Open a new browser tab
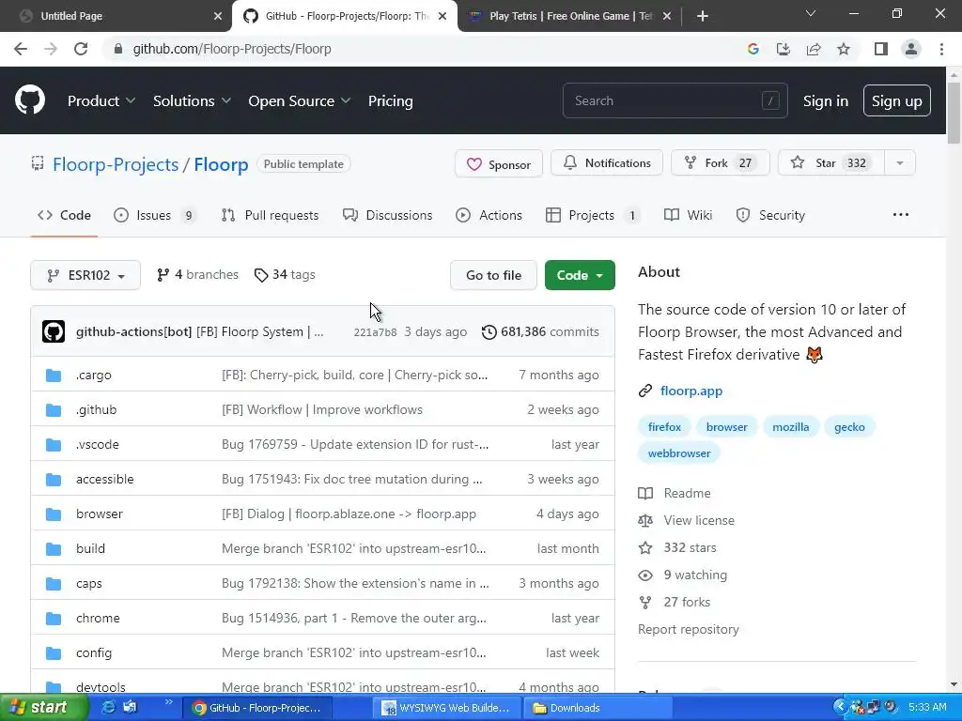 point(703,16)
